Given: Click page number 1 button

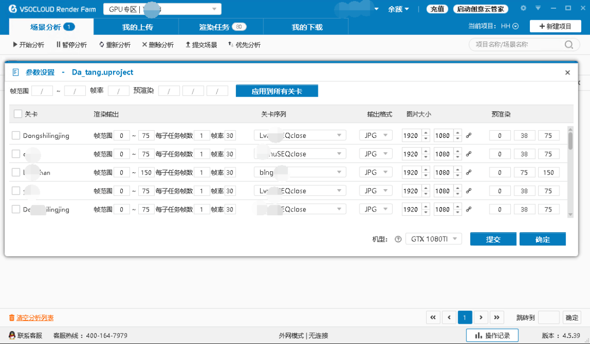Looking at the screenshot, I should pos(465,317).
